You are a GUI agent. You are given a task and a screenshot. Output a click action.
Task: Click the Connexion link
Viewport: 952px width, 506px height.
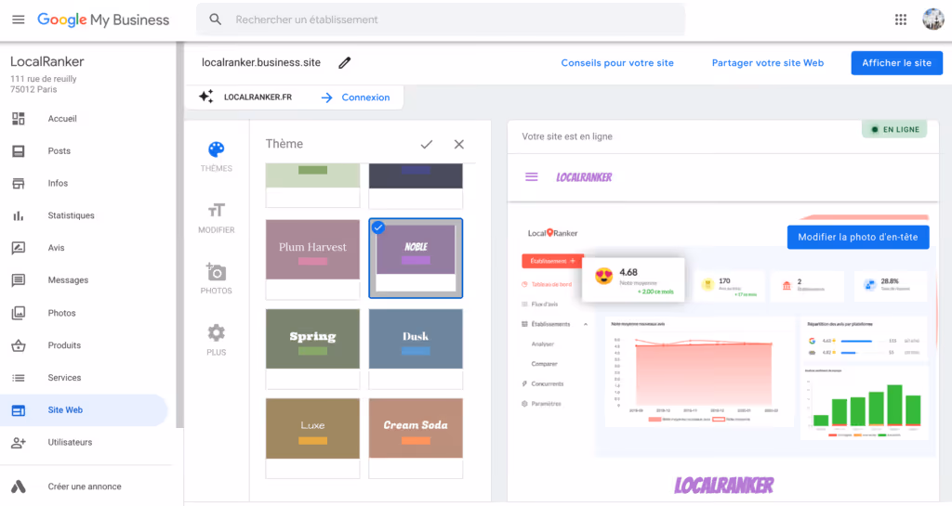point(365,97)
